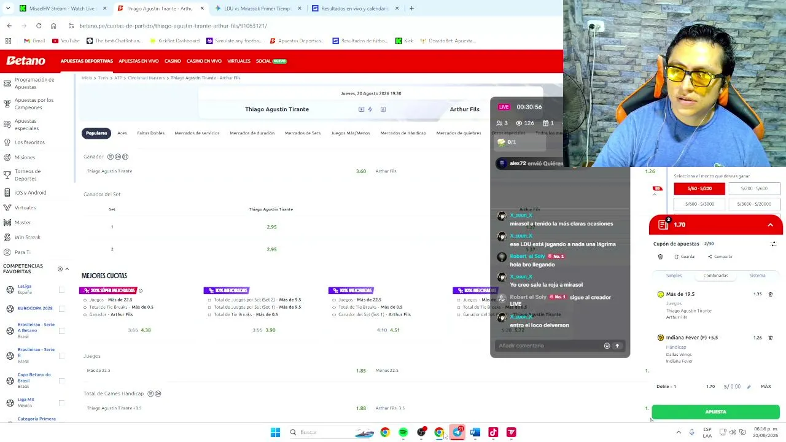Collapse the Competencias Favoritas section
This screenshot has width=786, height=442.
click(67, 269)
